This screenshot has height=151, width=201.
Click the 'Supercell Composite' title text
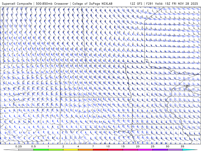[x=17, y=4]
